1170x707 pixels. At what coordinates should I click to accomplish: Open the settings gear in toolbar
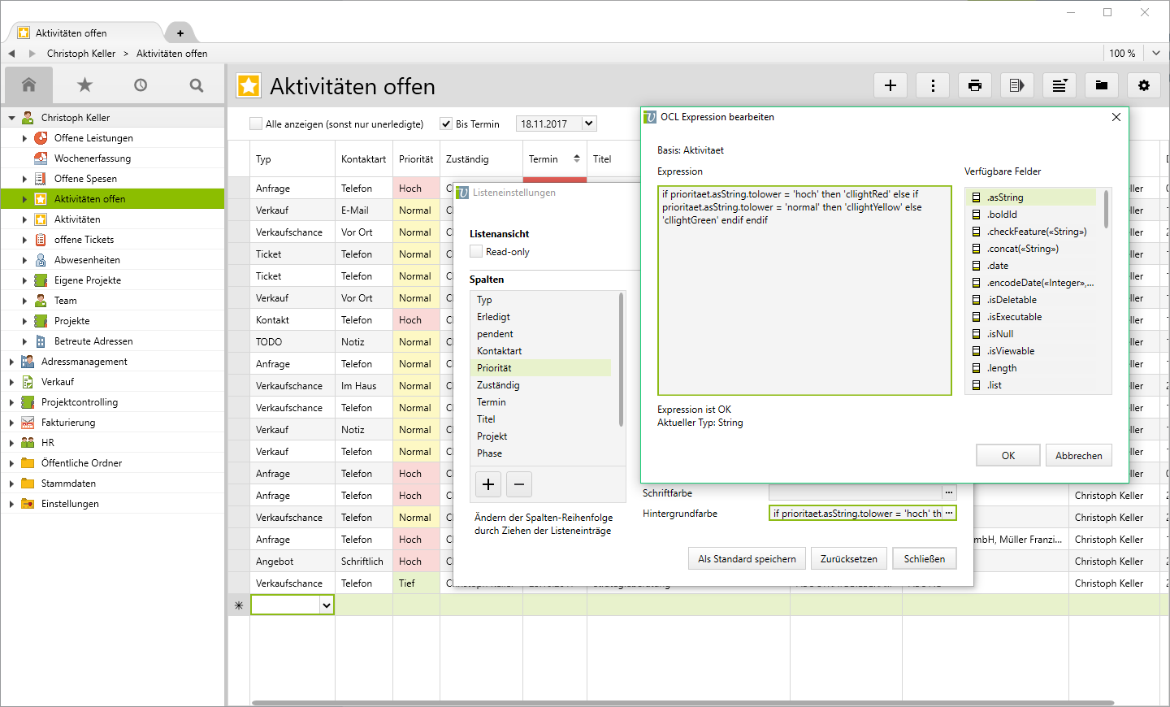point(1144,85)
